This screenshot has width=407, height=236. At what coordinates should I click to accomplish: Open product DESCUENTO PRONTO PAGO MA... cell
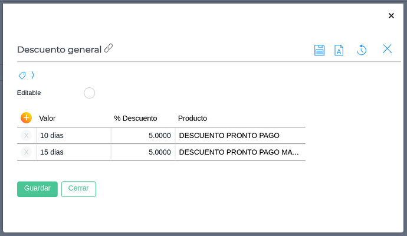[240, 152]
